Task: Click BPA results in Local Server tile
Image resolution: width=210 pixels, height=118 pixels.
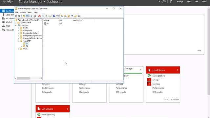Action: 157,92
